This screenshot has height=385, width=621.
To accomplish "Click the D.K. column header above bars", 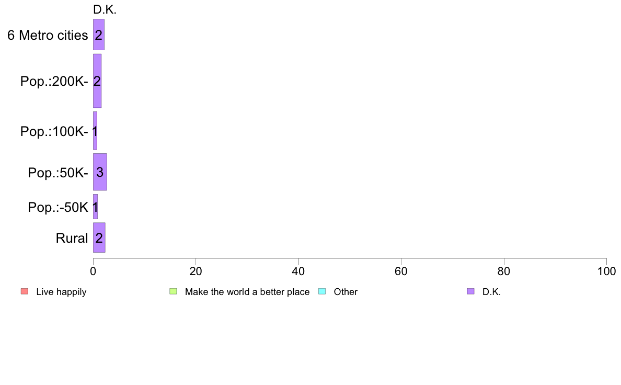I will pyautogui.click(x=105, y=9).
